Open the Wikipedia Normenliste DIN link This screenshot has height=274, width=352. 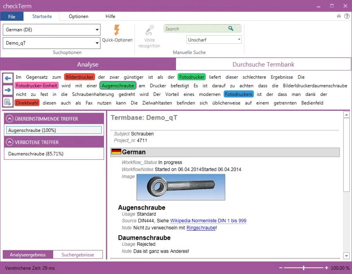(x=208, y=221)
